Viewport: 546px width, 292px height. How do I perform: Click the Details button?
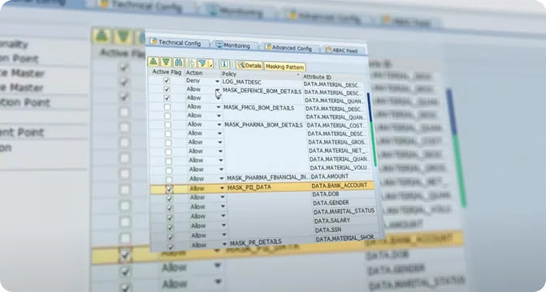tap(249, 65)
